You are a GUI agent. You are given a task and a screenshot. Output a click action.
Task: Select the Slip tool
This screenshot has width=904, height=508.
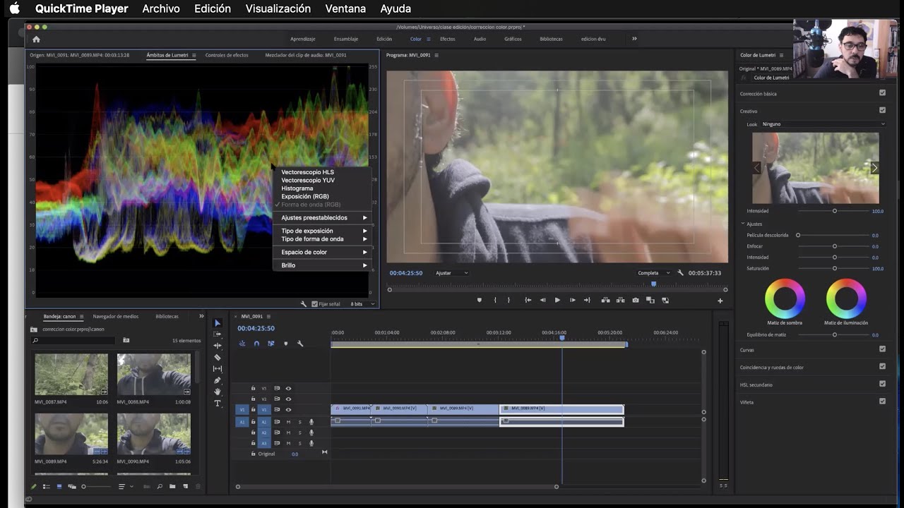218,368
